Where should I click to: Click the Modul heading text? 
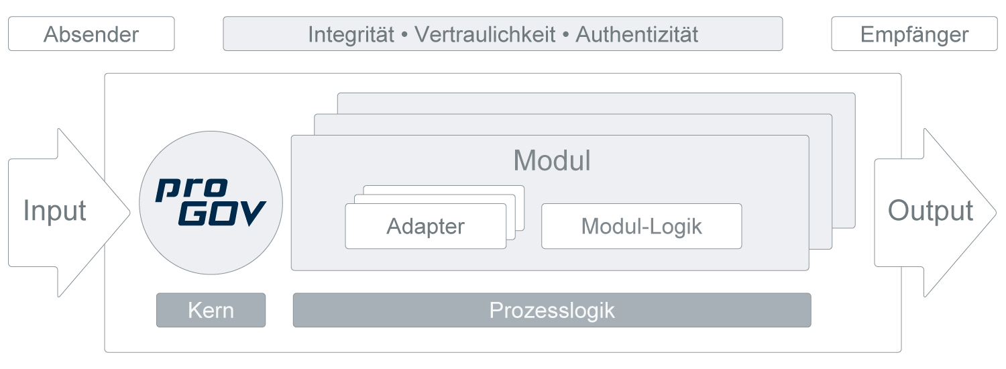click(551, 161)
